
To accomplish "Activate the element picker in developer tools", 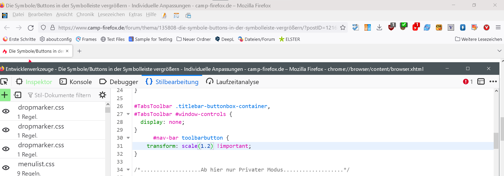I will (4, 82).
